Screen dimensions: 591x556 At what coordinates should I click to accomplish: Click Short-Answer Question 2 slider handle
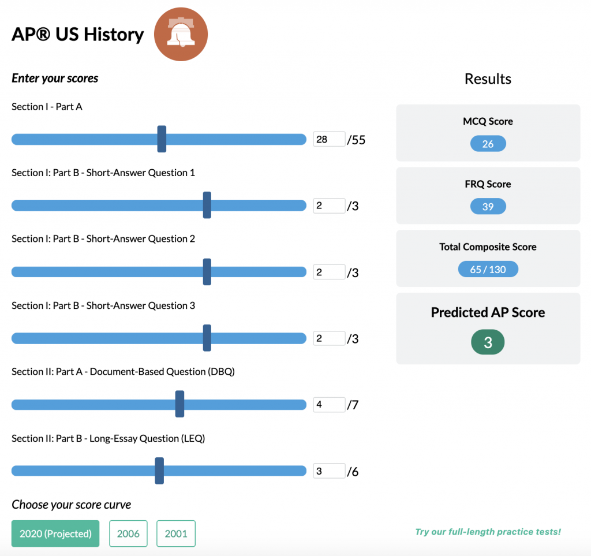[x=207, y=272]
